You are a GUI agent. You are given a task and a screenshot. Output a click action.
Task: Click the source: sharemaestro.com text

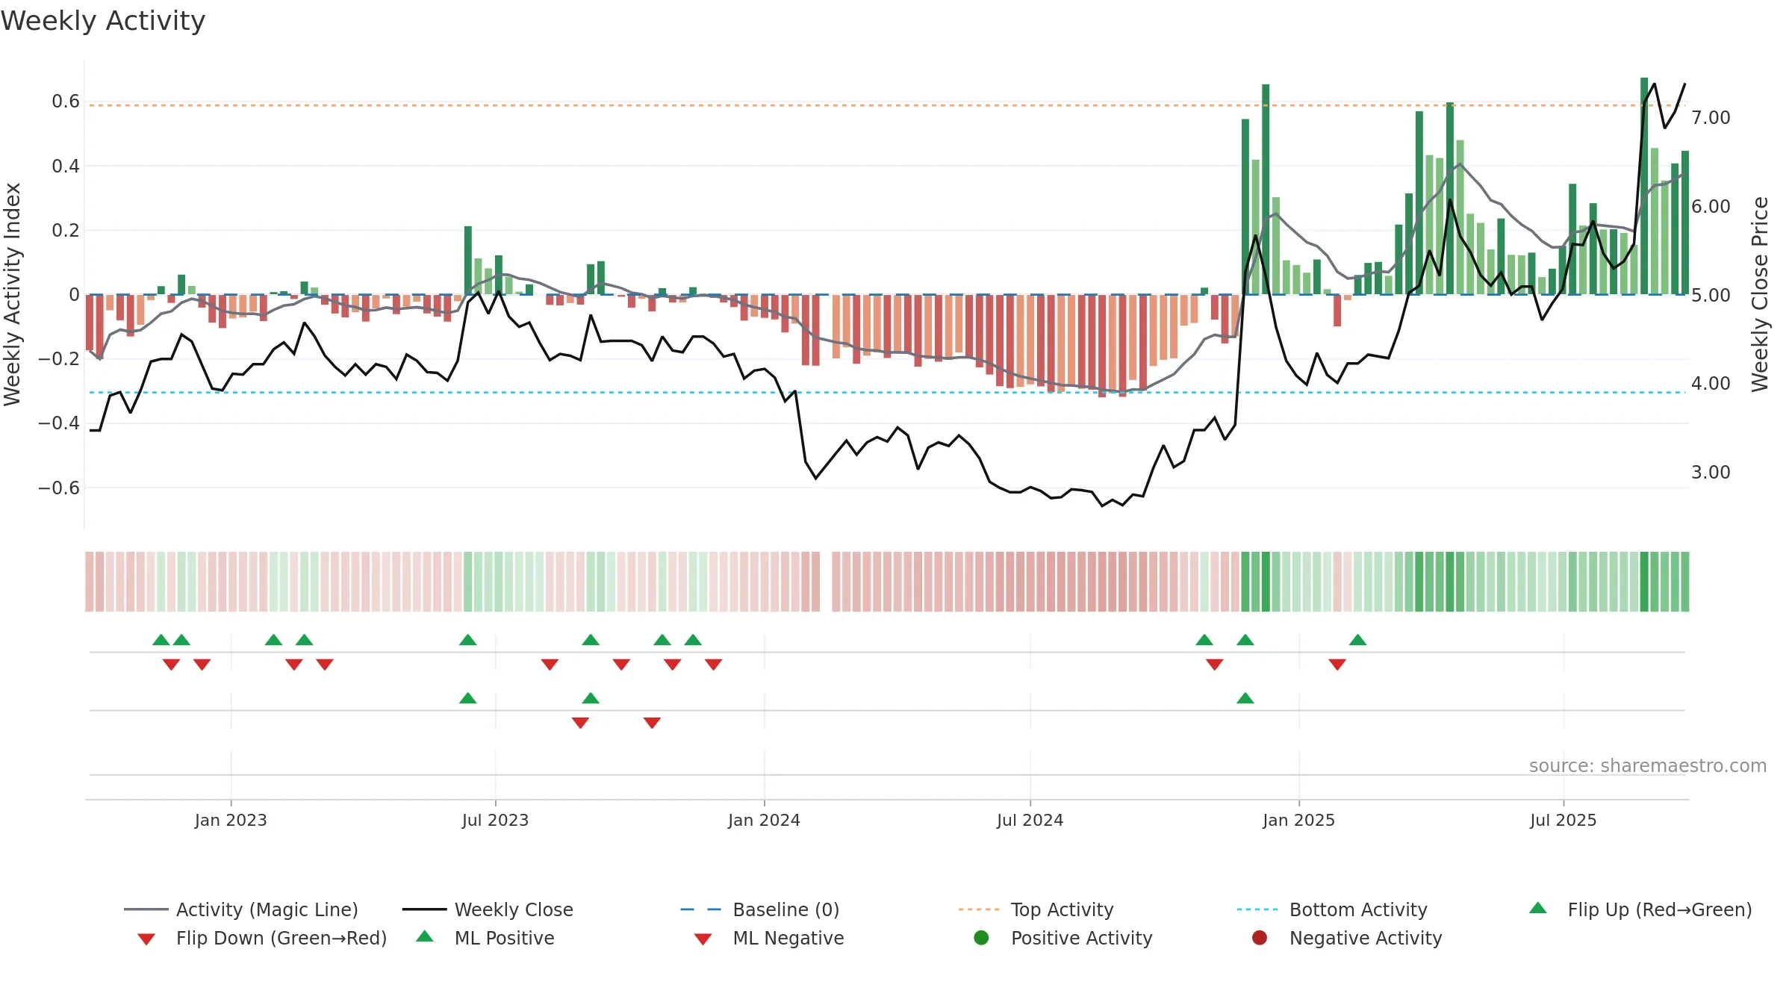coord(1648,765)
